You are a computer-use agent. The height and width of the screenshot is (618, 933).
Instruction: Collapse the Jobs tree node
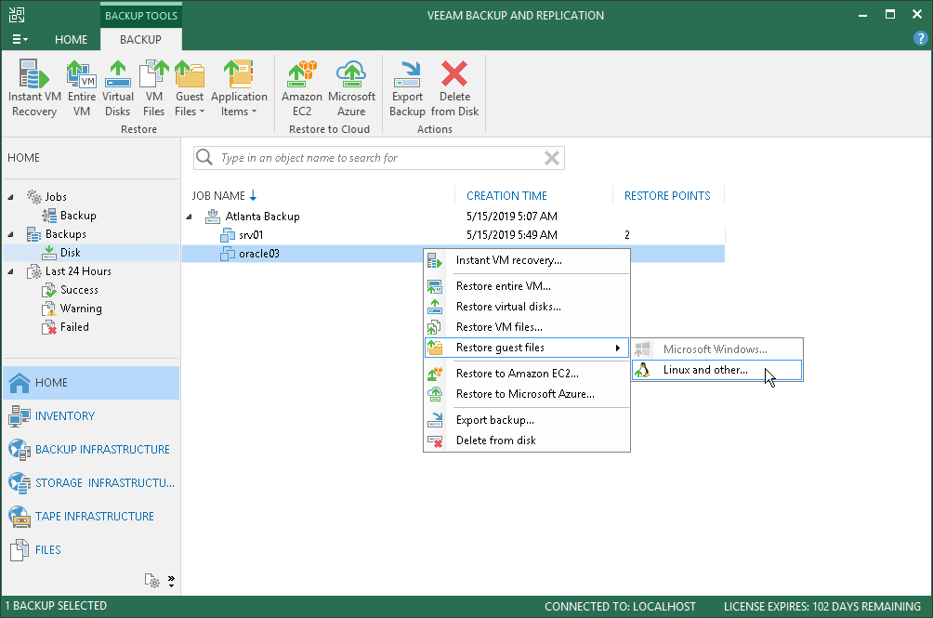click(x=11, y=197)
